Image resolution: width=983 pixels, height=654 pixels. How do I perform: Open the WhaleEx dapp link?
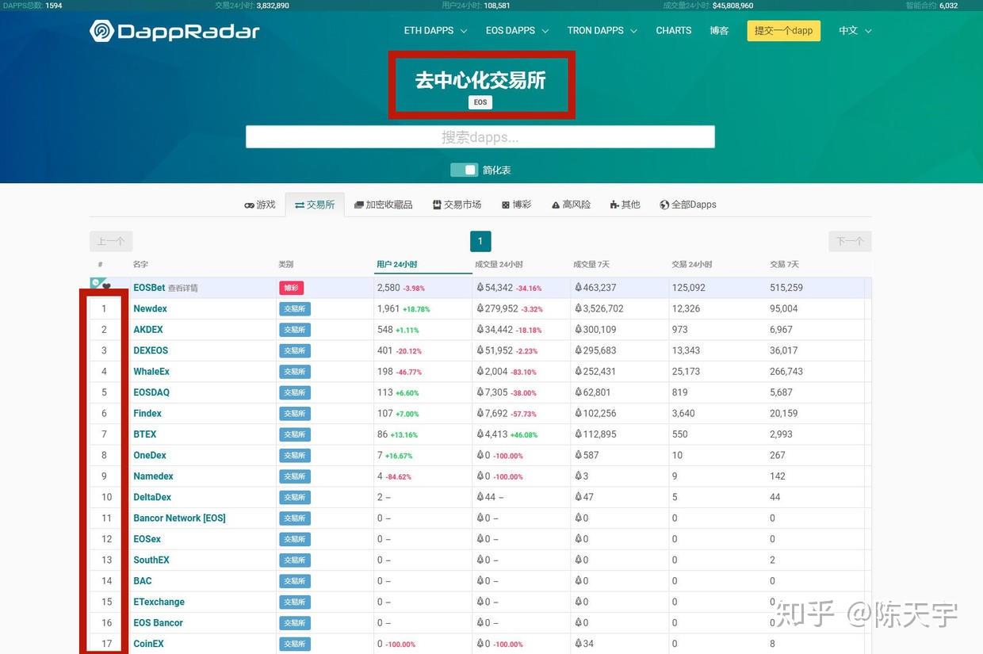[x=151, y=372]
